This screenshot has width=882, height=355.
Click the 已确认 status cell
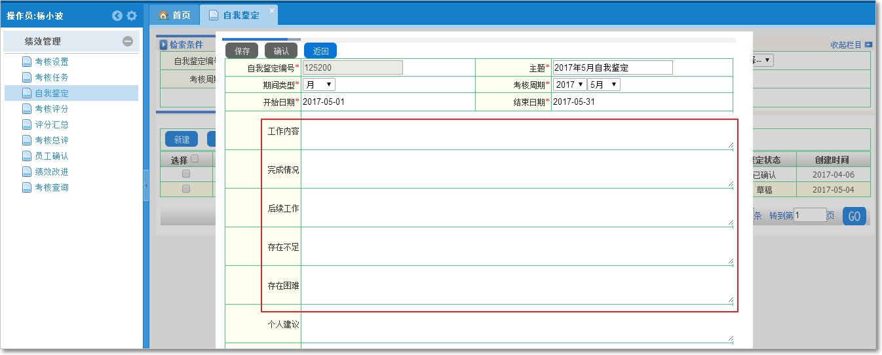[x=764, y=175]
